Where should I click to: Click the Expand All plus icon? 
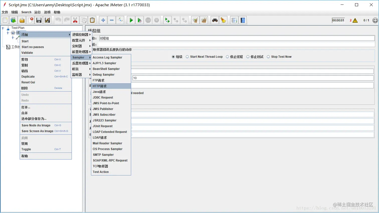coord(103,20)
